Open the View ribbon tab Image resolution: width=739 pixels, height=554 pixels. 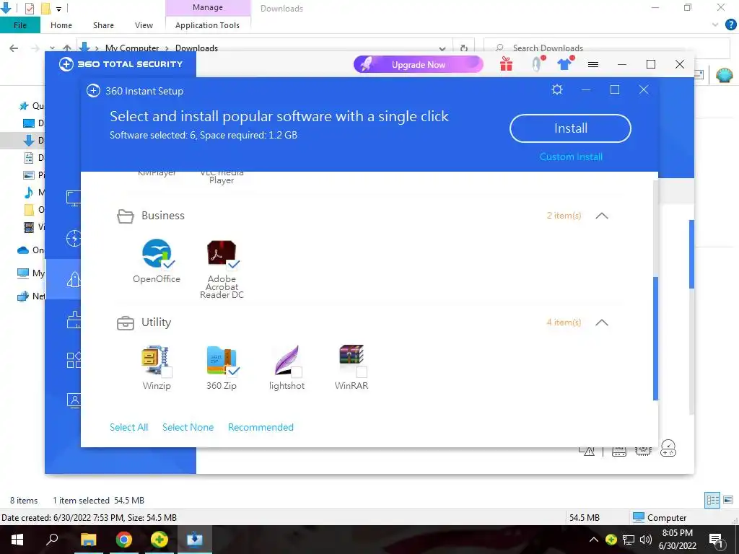[x=144, y=25]
